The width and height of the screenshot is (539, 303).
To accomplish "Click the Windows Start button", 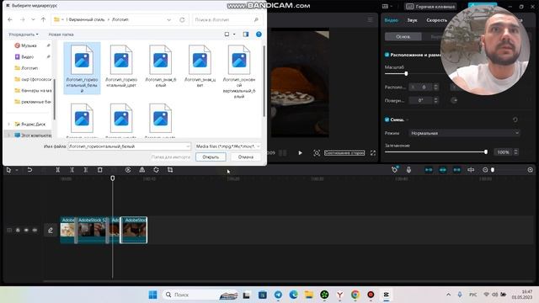I will tap(153, 295).
